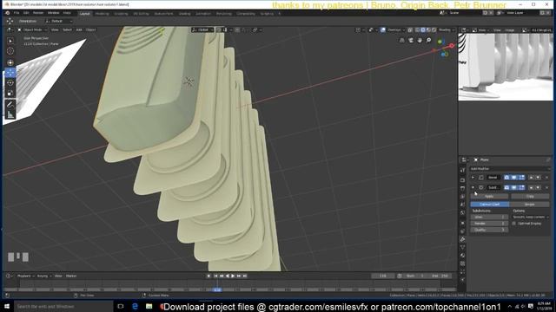
Task: Remove the Bevel modifier with its X
Action: (x=546, y=178)
